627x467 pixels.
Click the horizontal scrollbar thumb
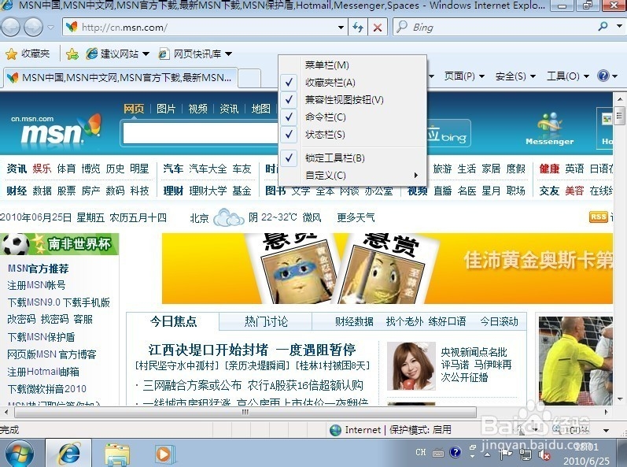245,412
